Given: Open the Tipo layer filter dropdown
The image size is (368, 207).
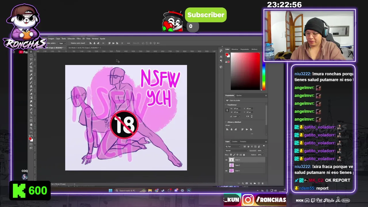Looking at the screenshot, I should click(233, 146).
